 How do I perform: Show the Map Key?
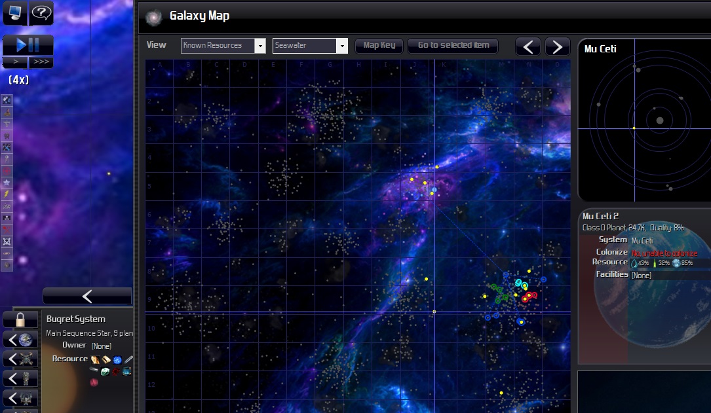click(x=379, y=45)
